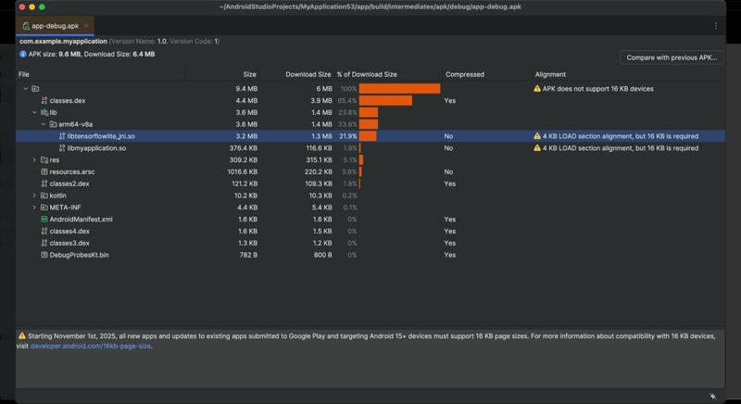
Task: Open the tab options kebab menu
Action: click(715, 26)
